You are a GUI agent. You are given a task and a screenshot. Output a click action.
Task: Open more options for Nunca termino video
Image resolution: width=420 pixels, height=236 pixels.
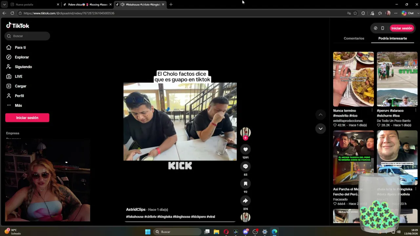point(372,110)
